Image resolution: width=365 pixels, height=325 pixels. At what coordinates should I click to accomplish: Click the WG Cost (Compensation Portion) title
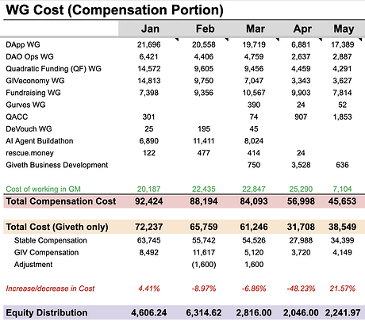pyautogui.click(x=114, y=10)
